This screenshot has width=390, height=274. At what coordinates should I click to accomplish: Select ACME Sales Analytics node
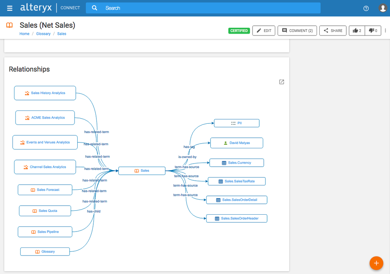[x=45, y=117]
